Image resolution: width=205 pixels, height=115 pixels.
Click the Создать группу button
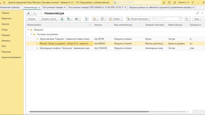tap(49, 19)
